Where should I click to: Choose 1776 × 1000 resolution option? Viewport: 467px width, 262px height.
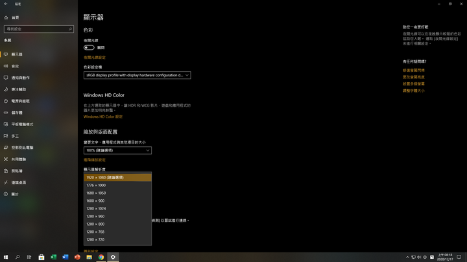click(117, 185)
